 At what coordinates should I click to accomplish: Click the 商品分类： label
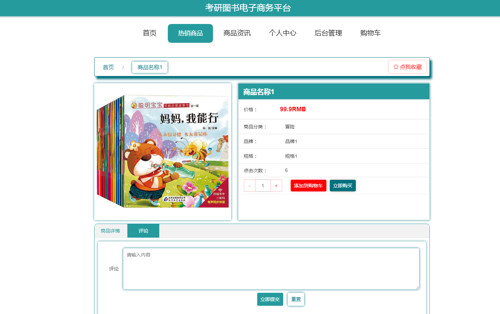[255, 127]
